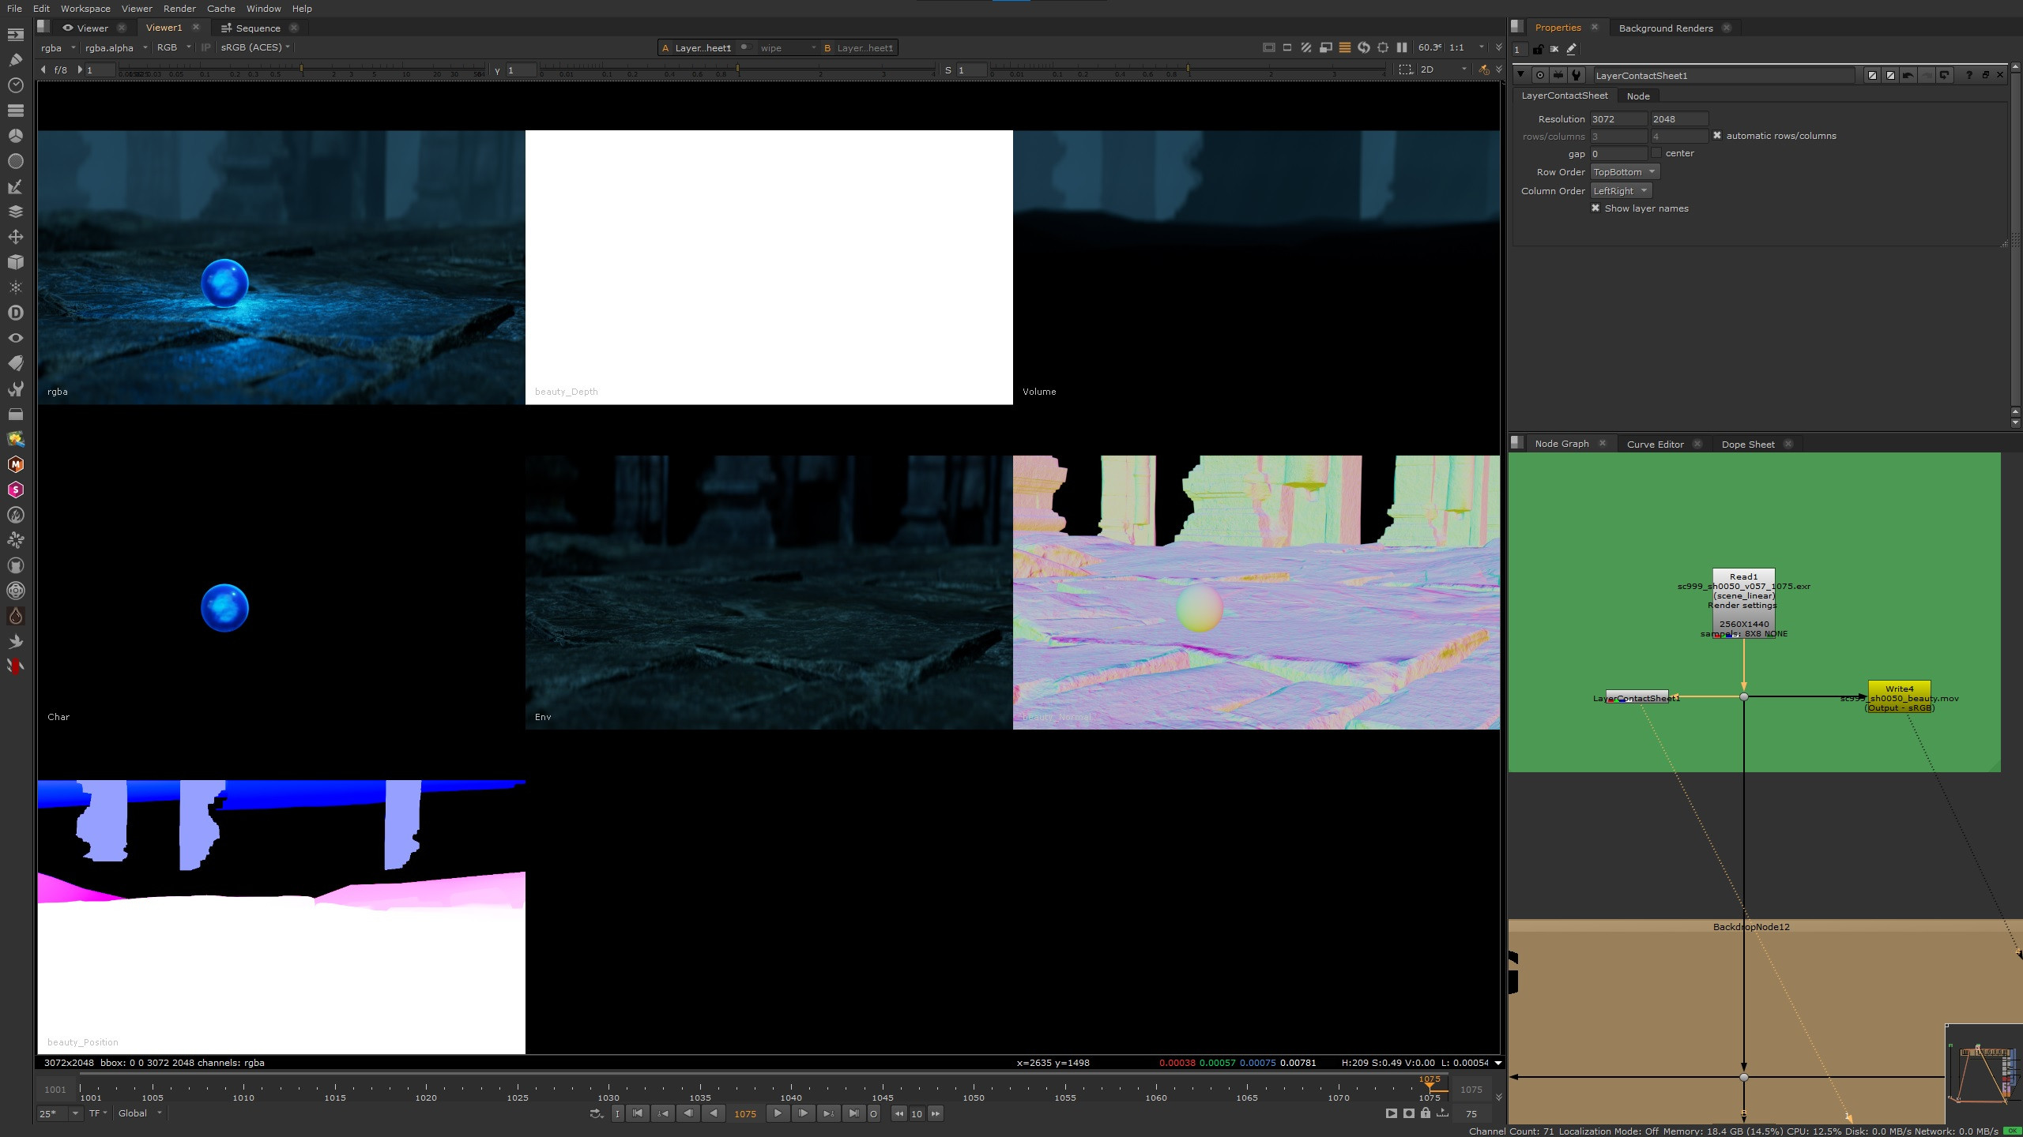
Task: Play forward in the viewer
Action: point(778,1113)
